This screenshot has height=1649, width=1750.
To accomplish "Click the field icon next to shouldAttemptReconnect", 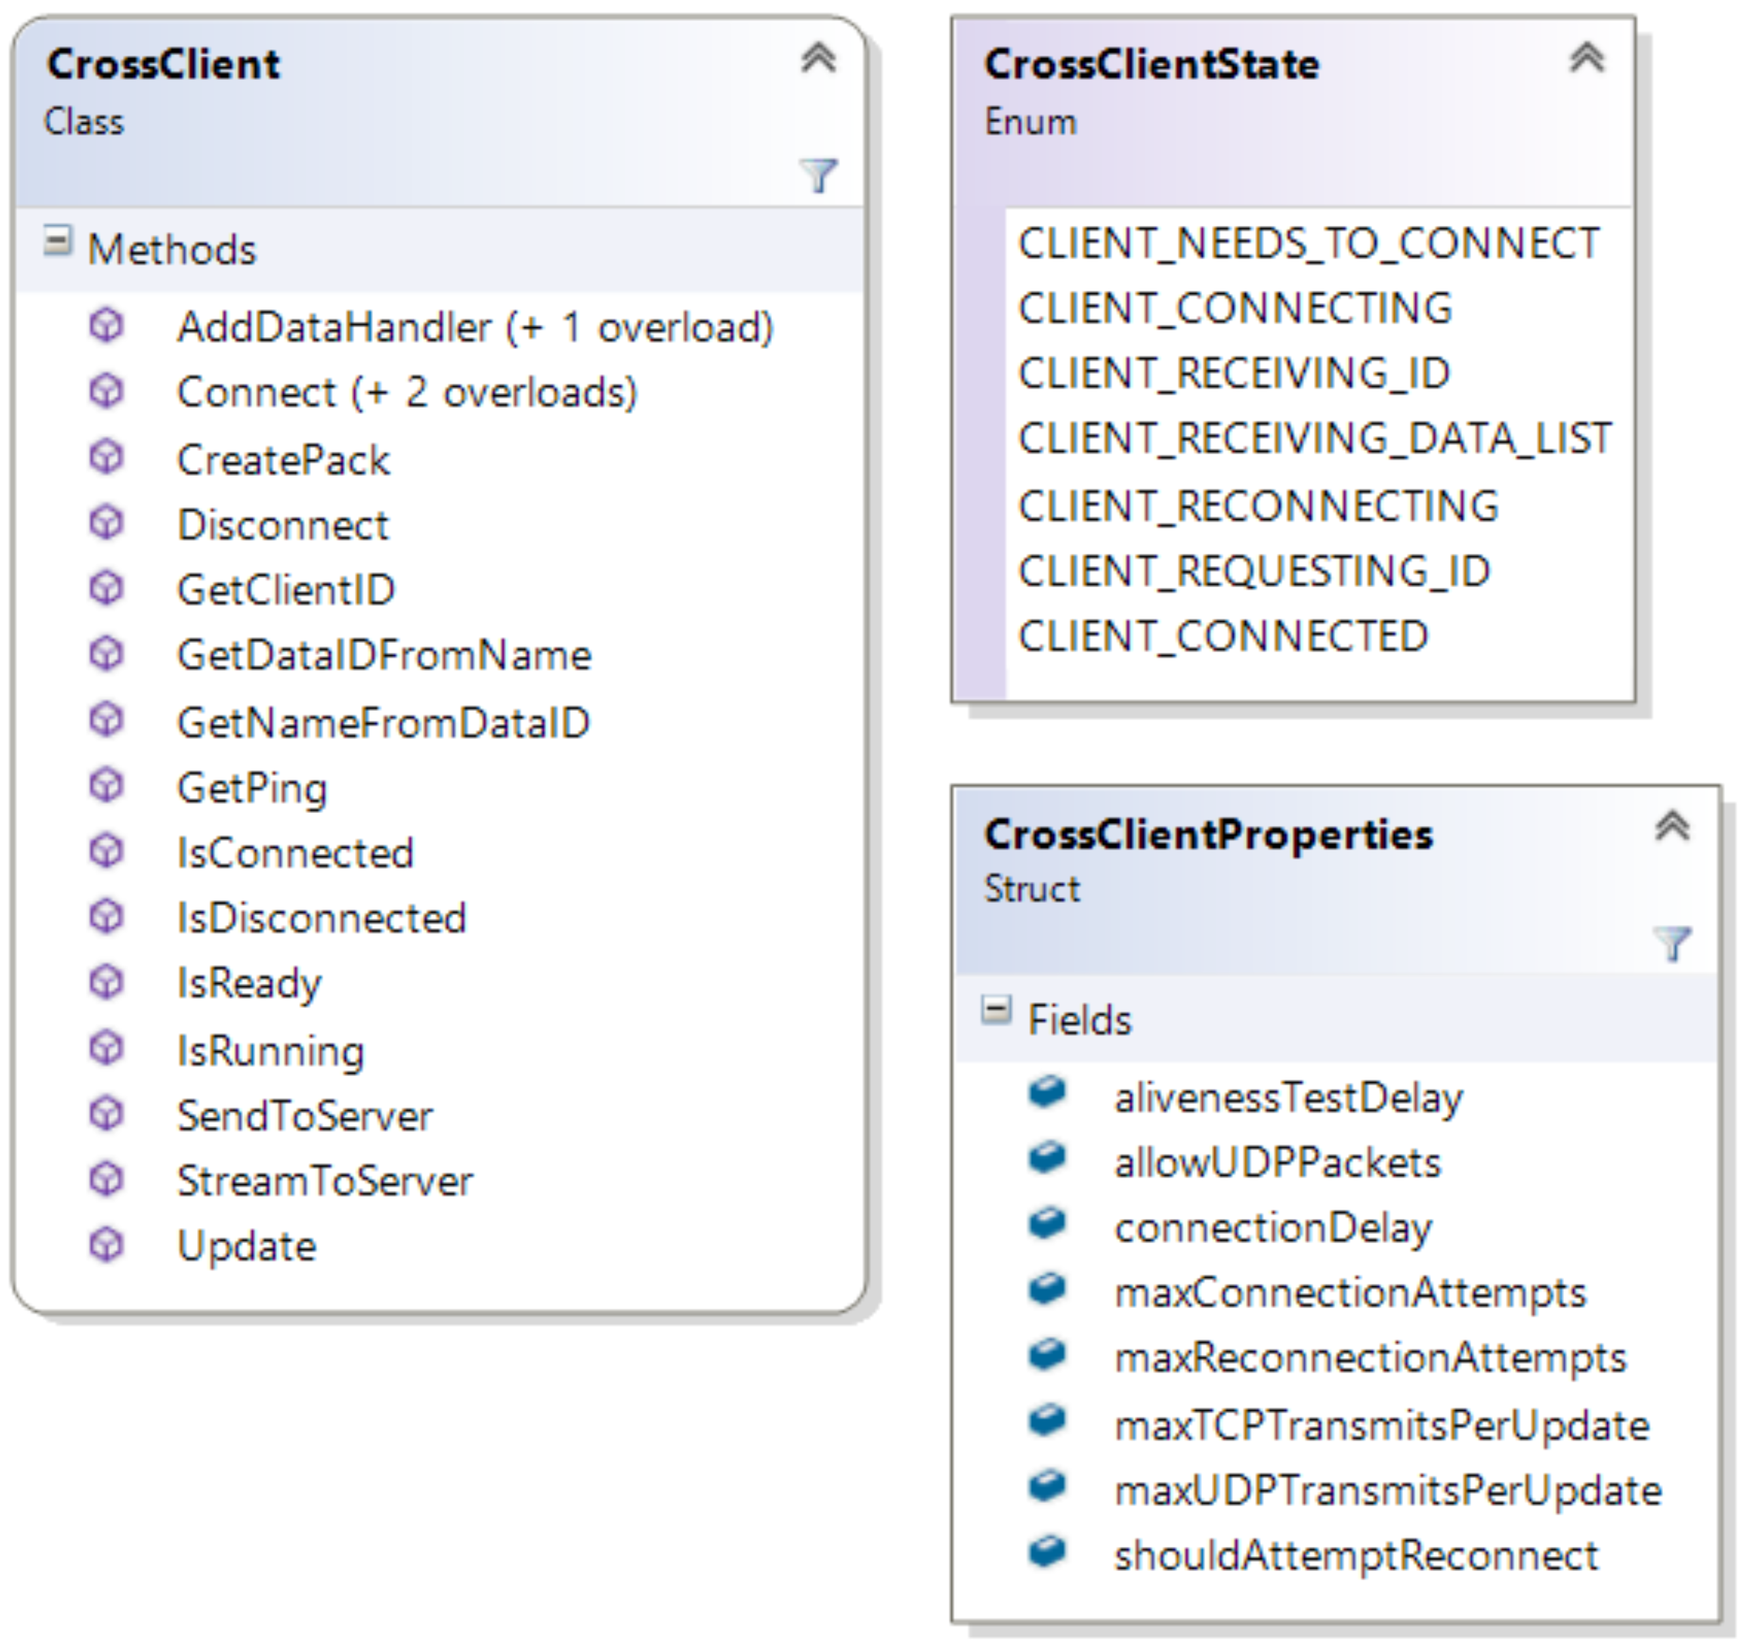I will click(x=1047, y=1553).
